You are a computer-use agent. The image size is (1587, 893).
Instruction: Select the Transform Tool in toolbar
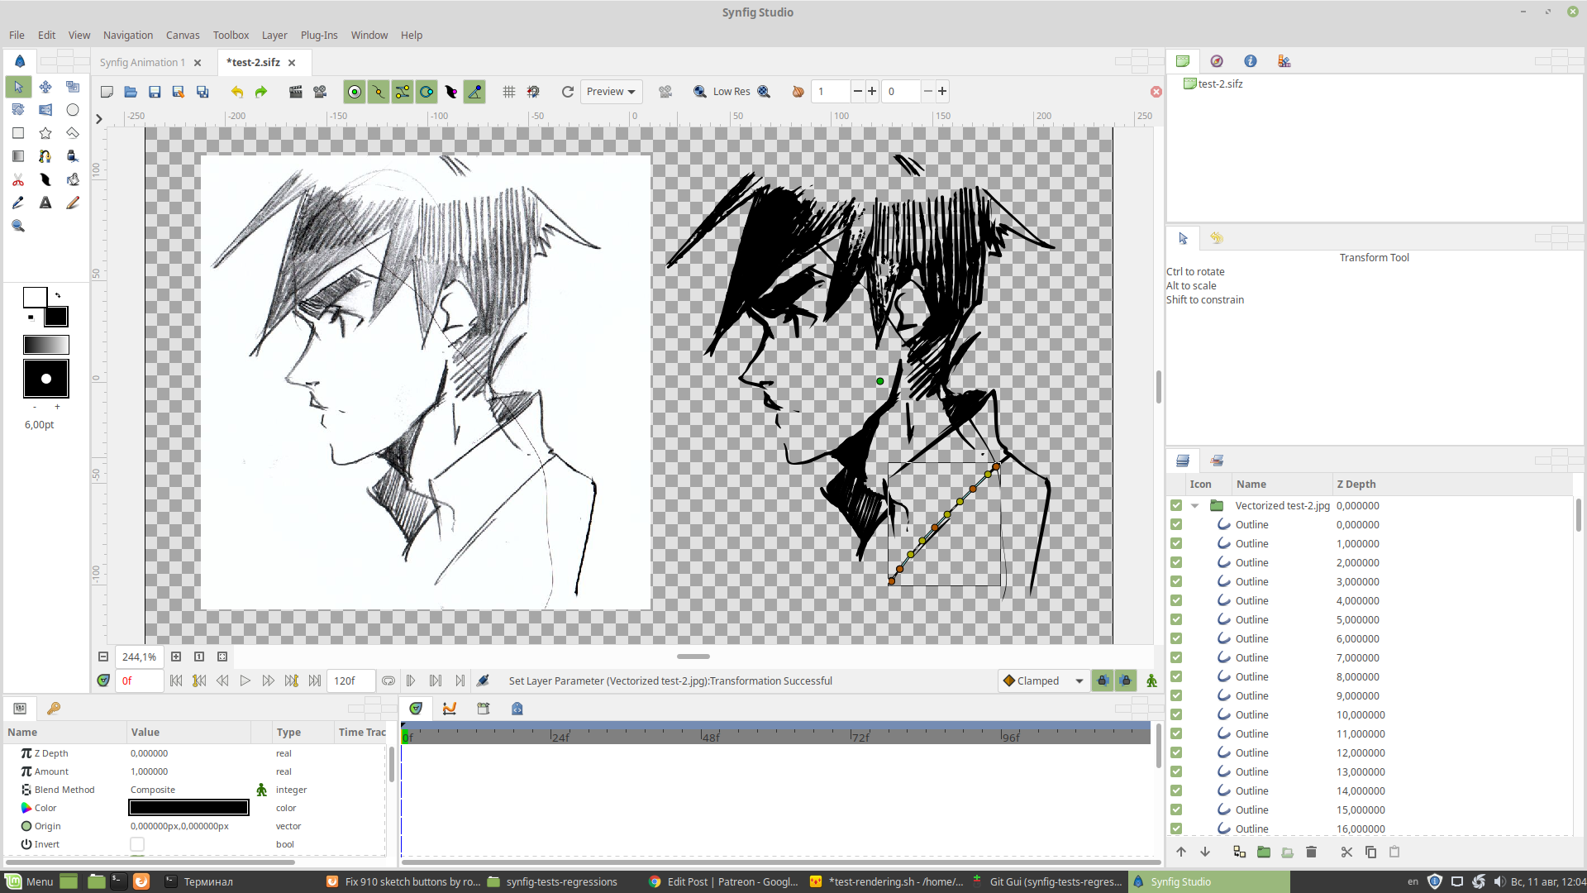click(18, 87)
